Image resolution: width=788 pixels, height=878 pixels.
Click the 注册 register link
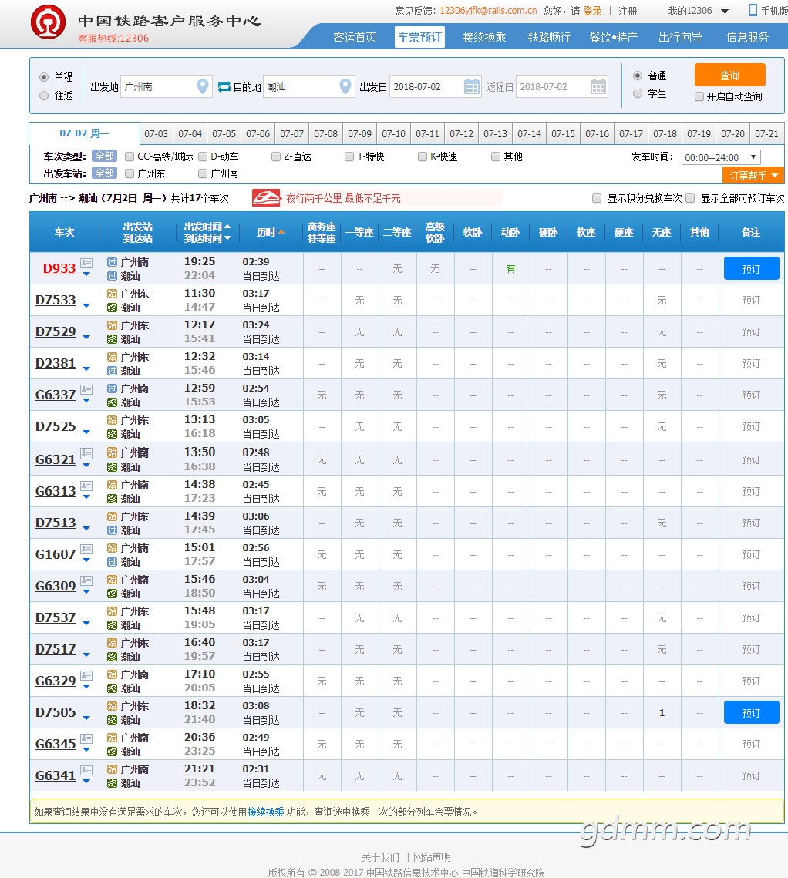pos(628,11)
